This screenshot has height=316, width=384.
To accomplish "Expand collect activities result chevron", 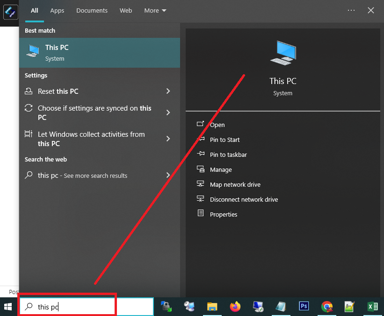I will (x=168, y=139).
